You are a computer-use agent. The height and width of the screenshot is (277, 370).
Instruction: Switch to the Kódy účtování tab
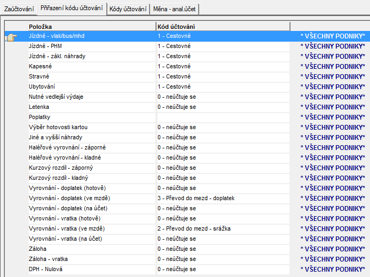128,9
